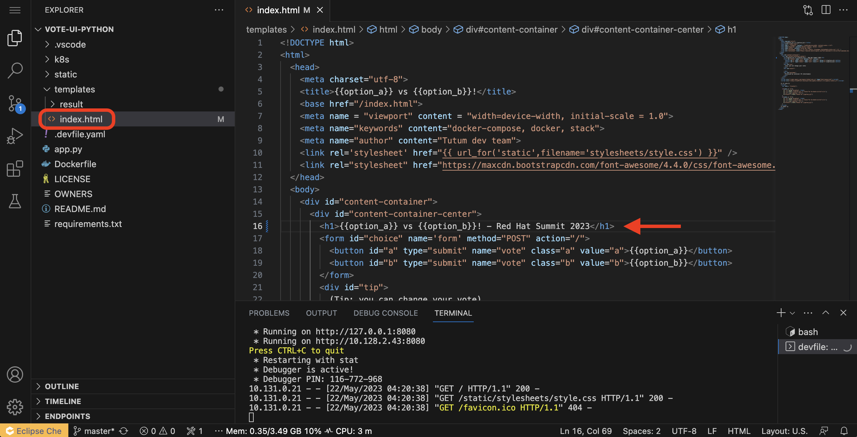This screenshot has height=437, width=857.
Task: Maximize the terminal panel with caret
Action: coord(826,313)
